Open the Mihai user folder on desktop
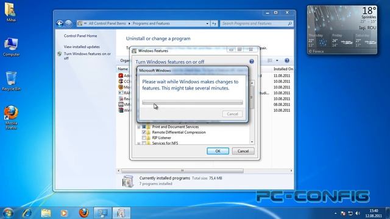This screenshot has height=219, width=390. 10,12
